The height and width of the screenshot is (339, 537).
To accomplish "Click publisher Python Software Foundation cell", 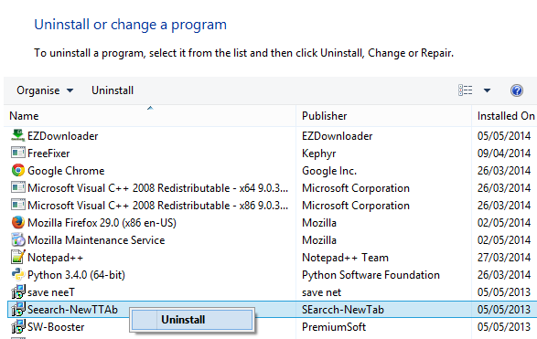I will click(x=371, y=275).
